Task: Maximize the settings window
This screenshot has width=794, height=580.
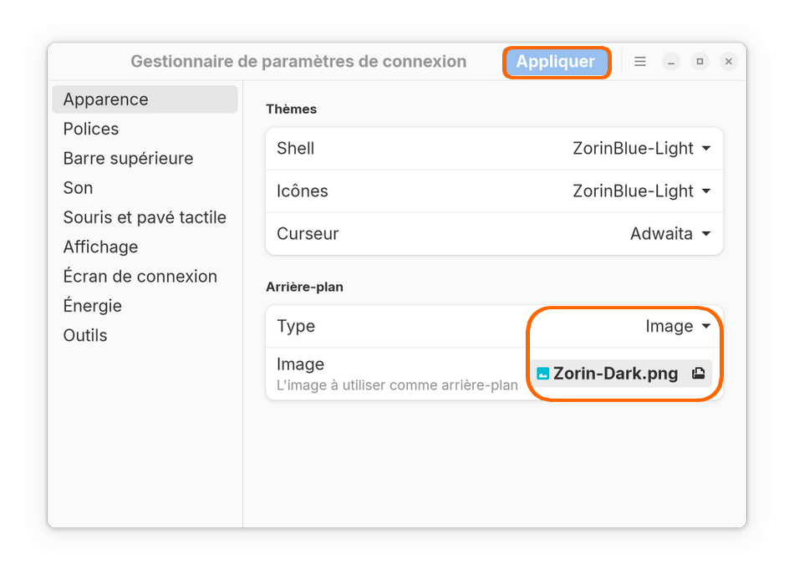Action: (700, 62)
